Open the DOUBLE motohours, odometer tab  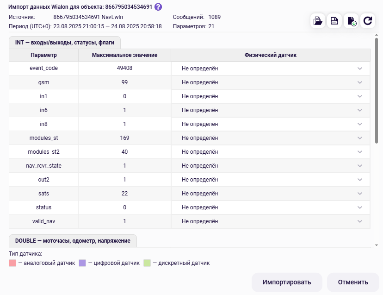click(73, 241)
